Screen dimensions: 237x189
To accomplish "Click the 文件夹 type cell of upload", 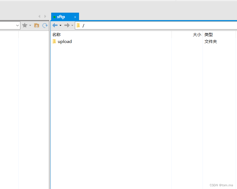I will point(211,41).
